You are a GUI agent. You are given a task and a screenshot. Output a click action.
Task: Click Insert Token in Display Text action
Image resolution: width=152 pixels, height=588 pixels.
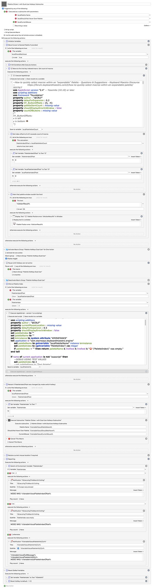(136, 220)
